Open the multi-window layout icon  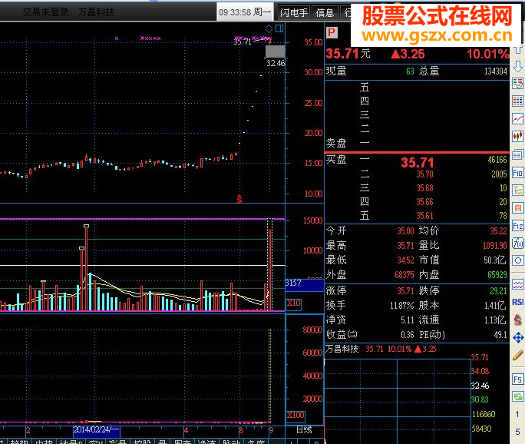pos(518,154)
